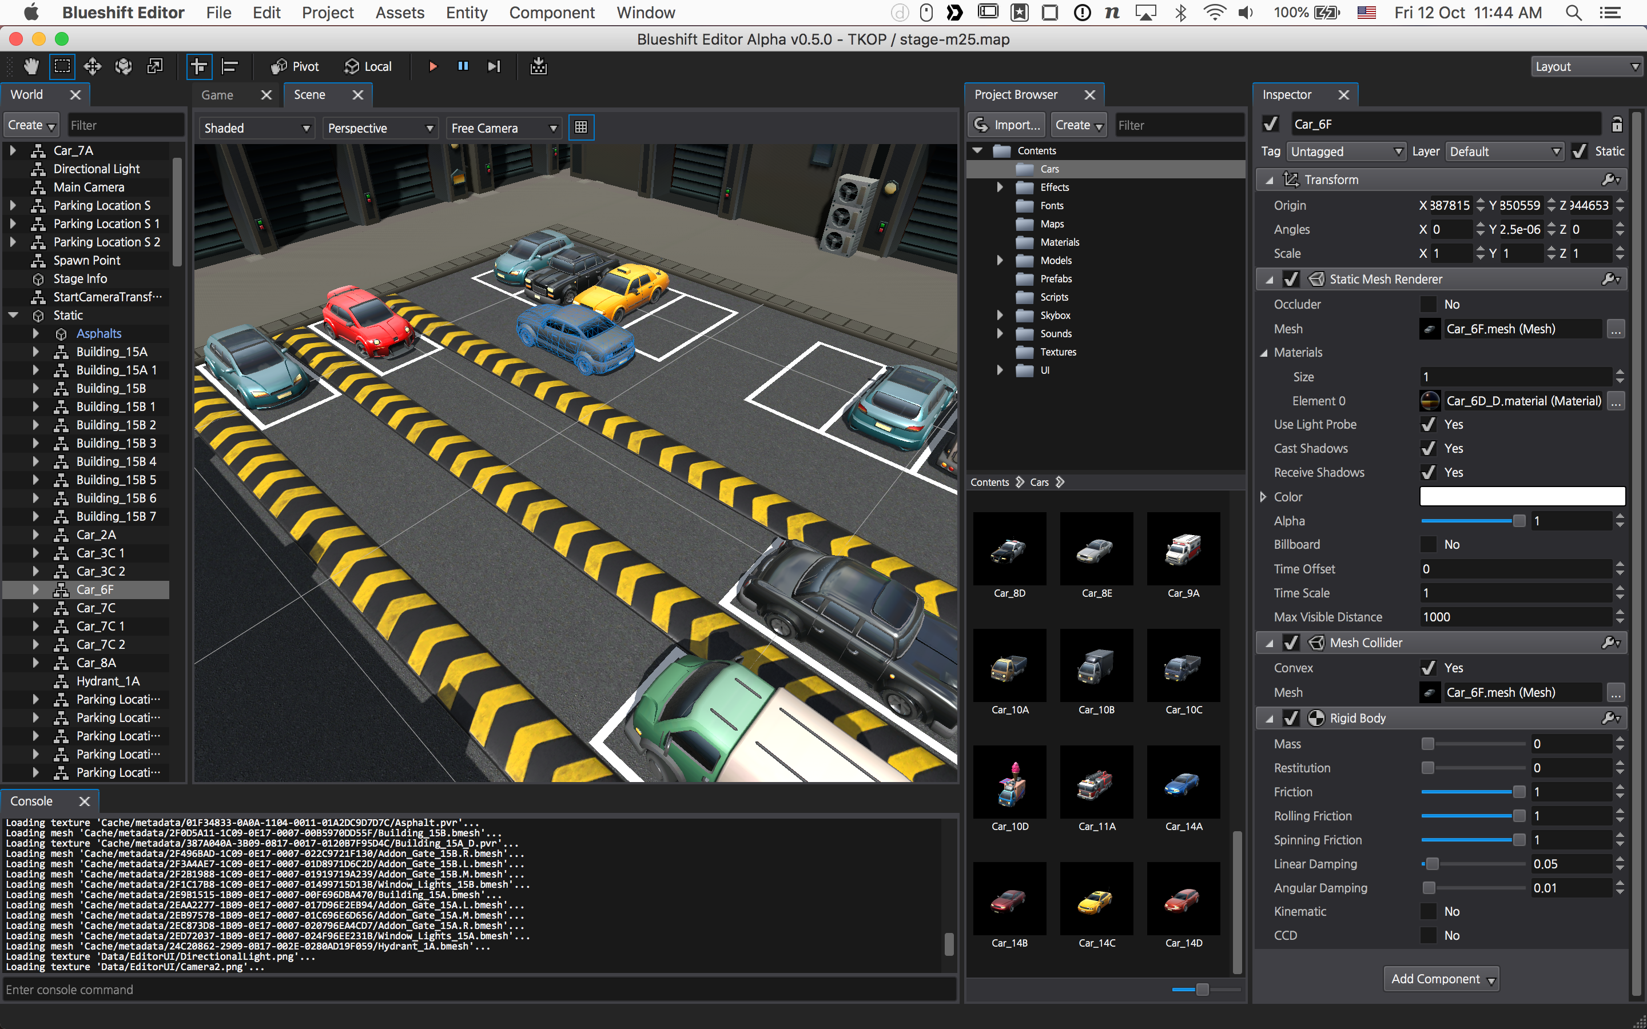Viewport: 1647px width, 1029px height.
Task: Disable the Static Mesh Renderer component
Action: 1291,278
